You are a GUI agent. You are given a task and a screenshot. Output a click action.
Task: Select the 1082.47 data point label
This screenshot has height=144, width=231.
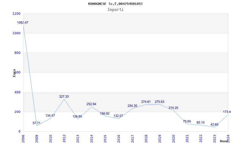[23, 22]
